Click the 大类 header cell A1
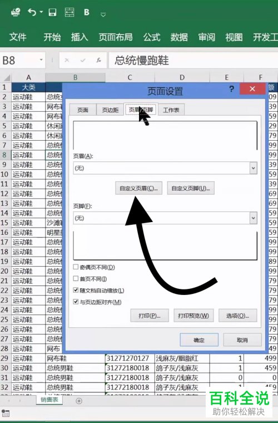Screen dimensions: 278x423 [x=28, y=87]
